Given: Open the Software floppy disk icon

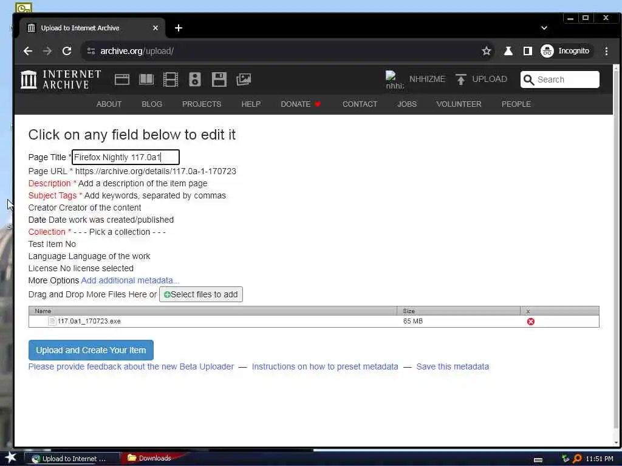Looking at the screenshot, I should click(x=219, y=79).
